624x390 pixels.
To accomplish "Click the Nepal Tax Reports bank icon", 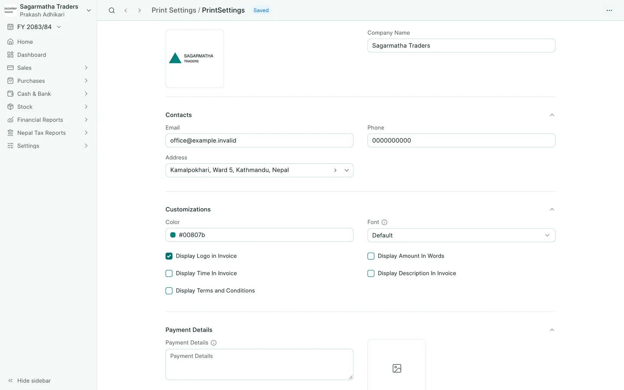I will point(10,133).
